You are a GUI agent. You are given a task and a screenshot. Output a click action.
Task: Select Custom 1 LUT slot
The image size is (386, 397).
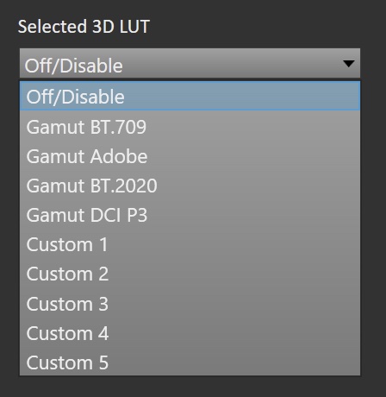[190, 245]
